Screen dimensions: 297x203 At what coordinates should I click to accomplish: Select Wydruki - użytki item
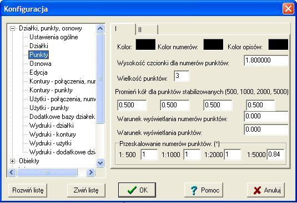point(50,143)
